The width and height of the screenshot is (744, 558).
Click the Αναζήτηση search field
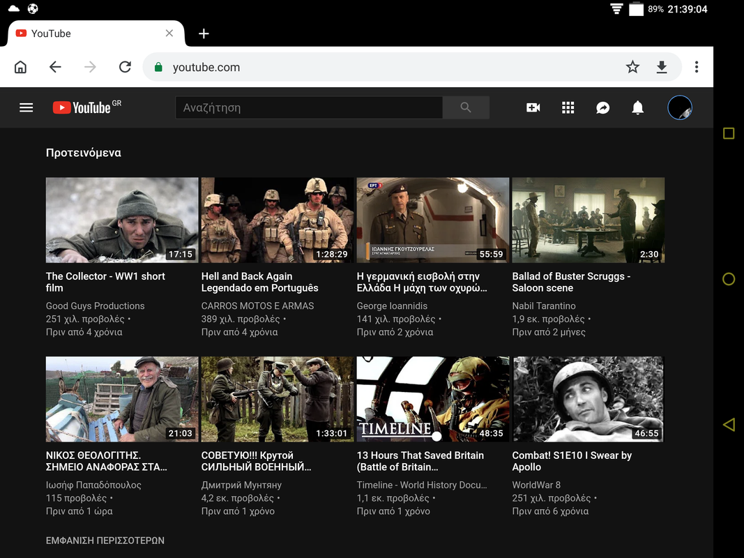pyautogui.click(x=309, y=107)
